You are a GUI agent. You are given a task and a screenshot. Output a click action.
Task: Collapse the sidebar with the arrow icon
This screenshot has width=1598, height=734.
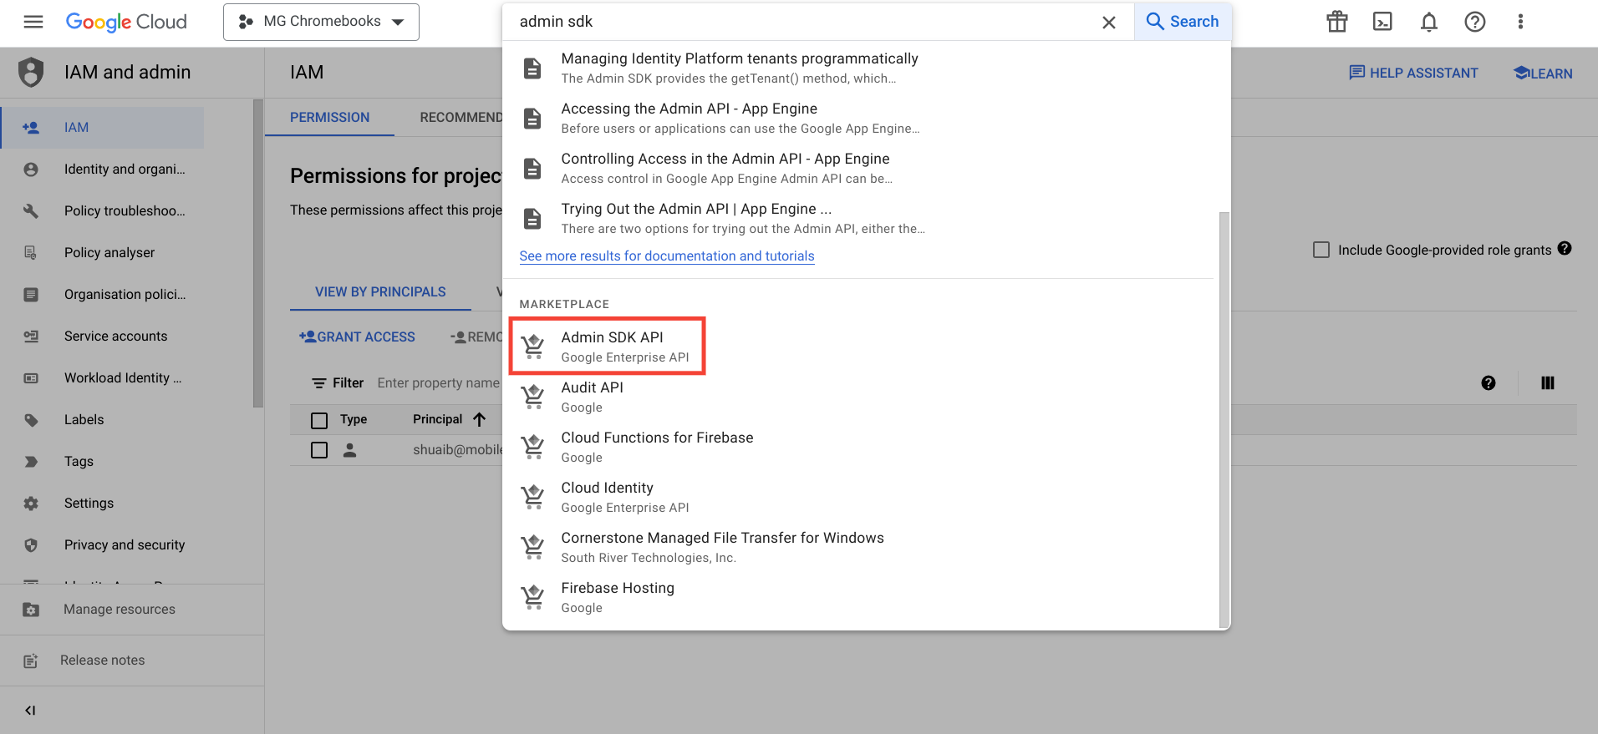click(30, 711)
